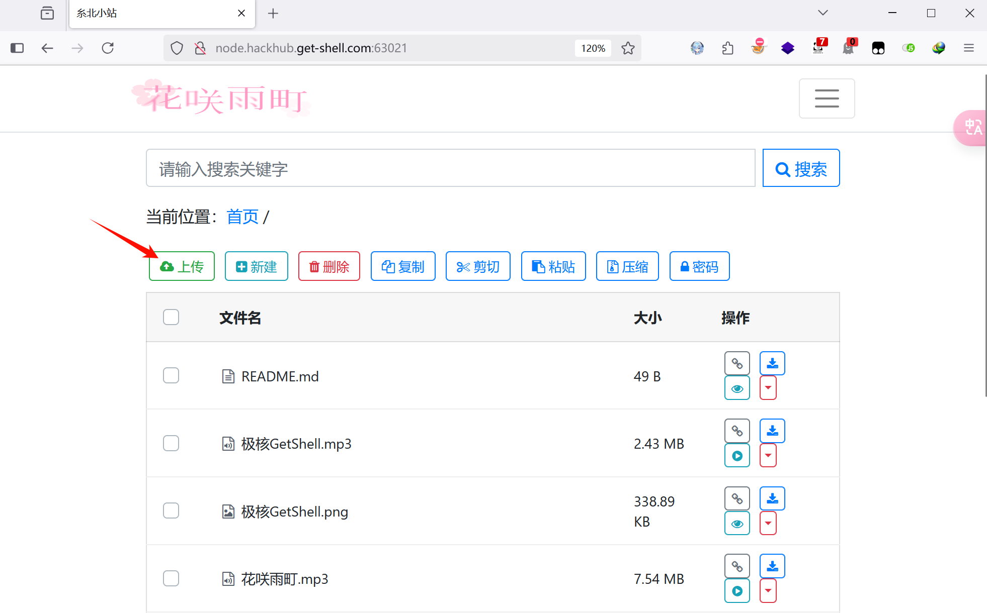987x613 pixels.
Task: Tick the select-all checkbox in the table header
Action: [171, 317]
